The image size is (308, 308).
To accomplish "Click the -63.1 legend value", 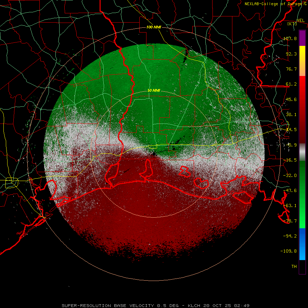I will [290, 206].
